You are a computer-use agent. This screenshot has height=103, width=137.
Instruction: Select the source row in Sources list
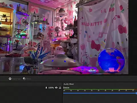tap(31, 88)
